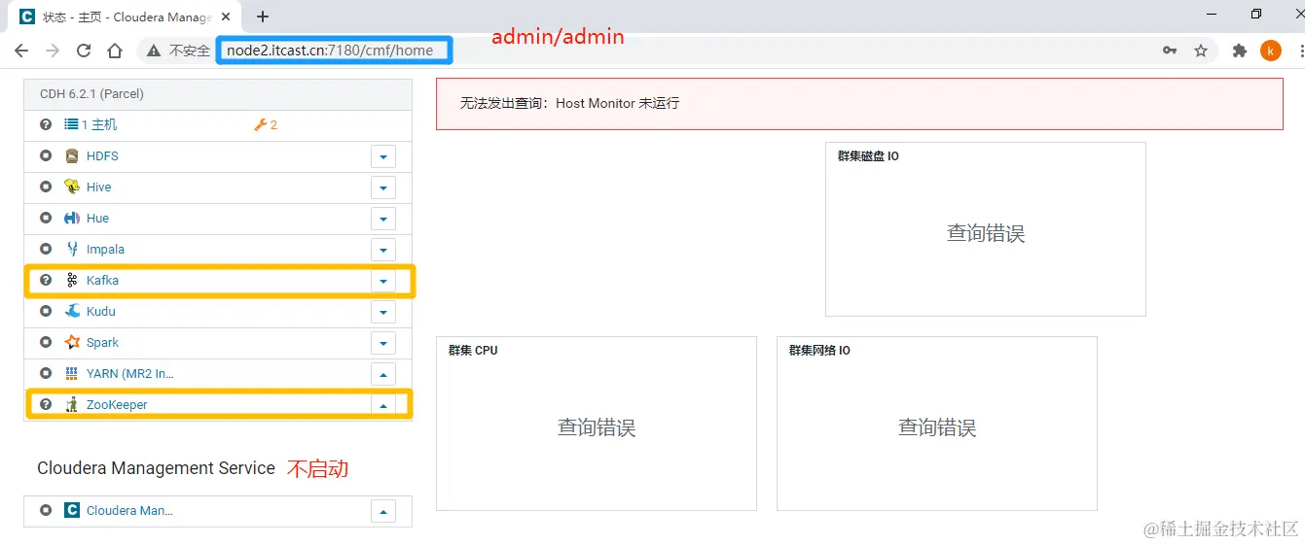Reload the page with the refresh icon
The image size is (1305, 545).
(84, 51)
